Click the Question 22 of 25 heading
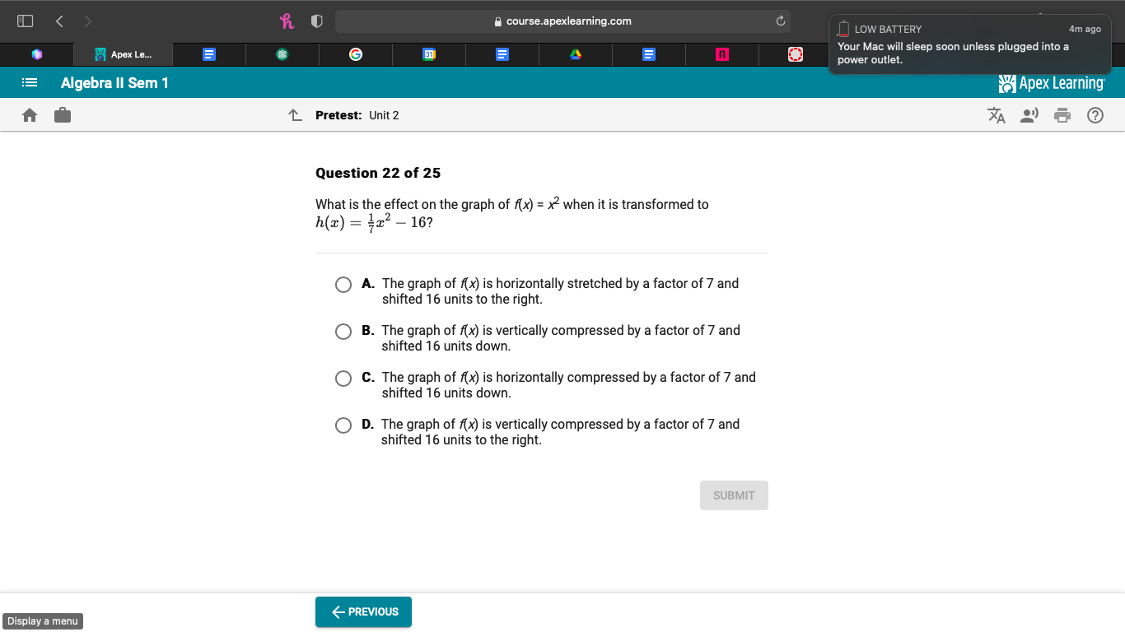Screen dimensions: 1125x632 click(378, 173)
